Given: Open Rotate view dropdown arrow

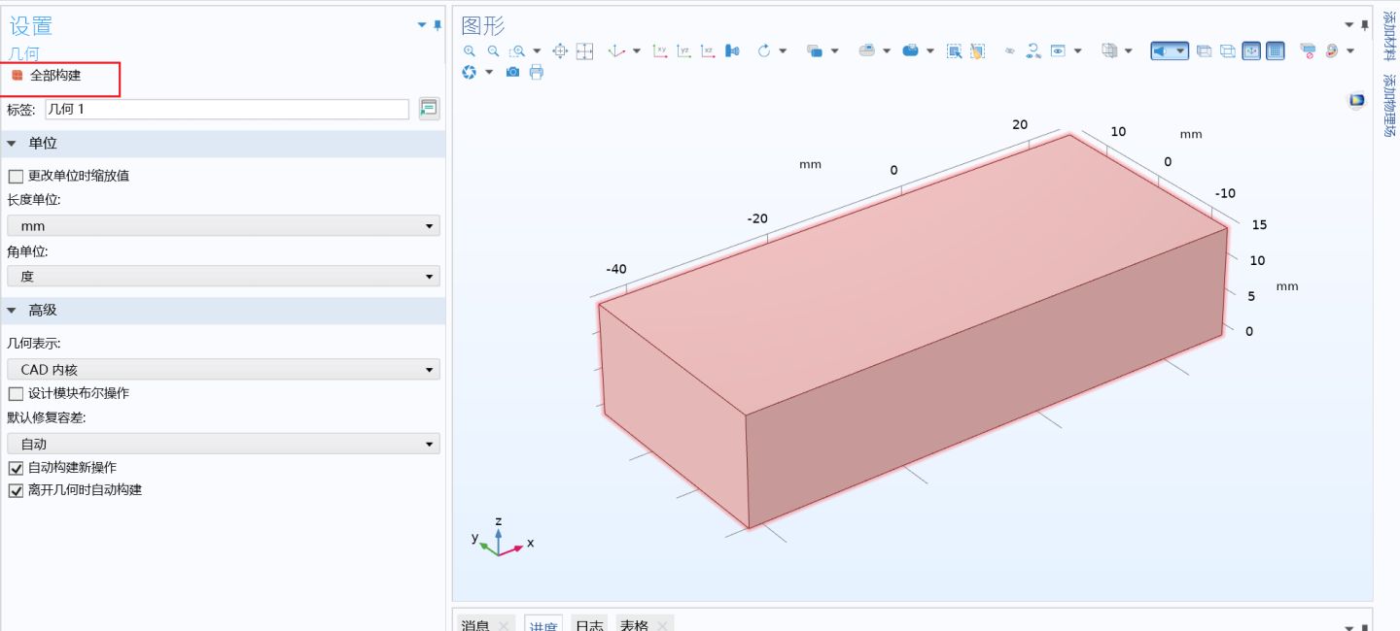Looking at the screenshot, I should point(783,50).
